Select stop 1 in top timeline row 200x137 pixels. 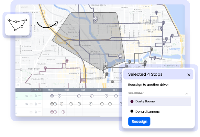pos(59,96)
